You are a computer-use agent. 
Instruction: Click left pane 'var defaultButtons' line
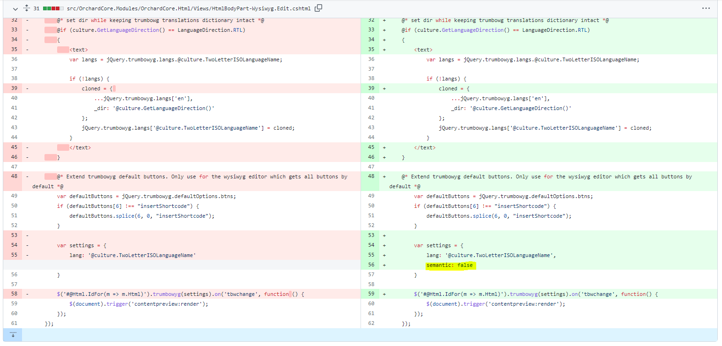(x=147, y=196)
